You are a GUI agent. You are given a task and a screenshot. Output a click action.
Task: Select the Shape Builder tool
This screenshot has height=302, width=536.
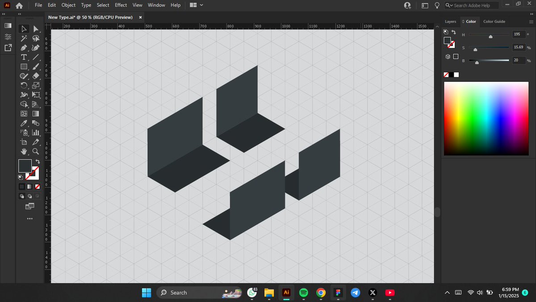click(x=24, y=104)
